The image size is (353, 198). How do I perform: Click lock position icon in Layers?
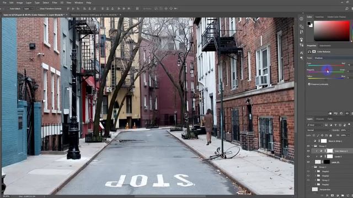pyautogui.click(x=322, y=135)
